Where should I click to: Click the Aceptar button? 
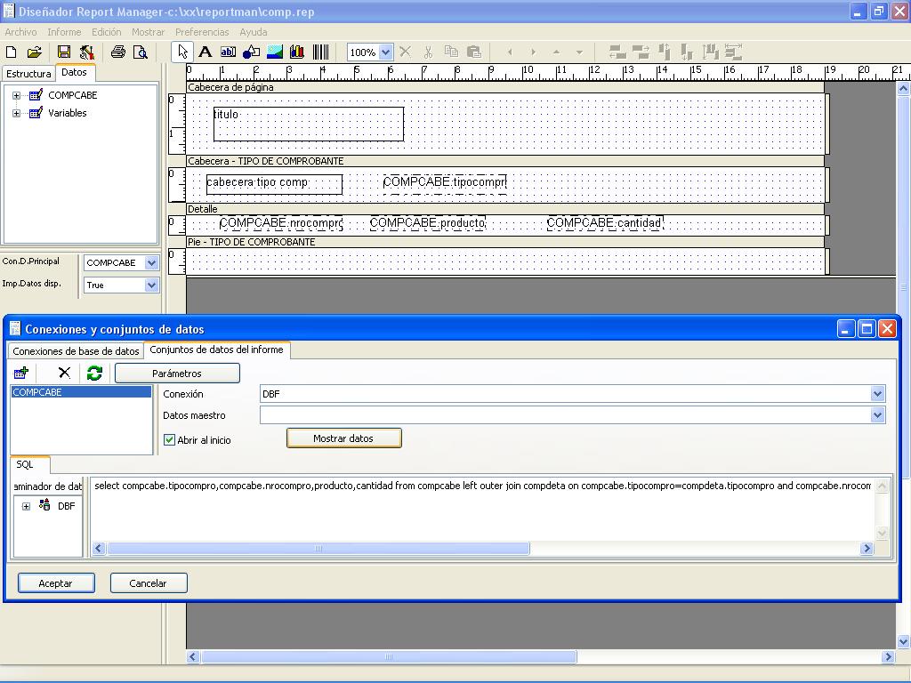tap(55, 583)
